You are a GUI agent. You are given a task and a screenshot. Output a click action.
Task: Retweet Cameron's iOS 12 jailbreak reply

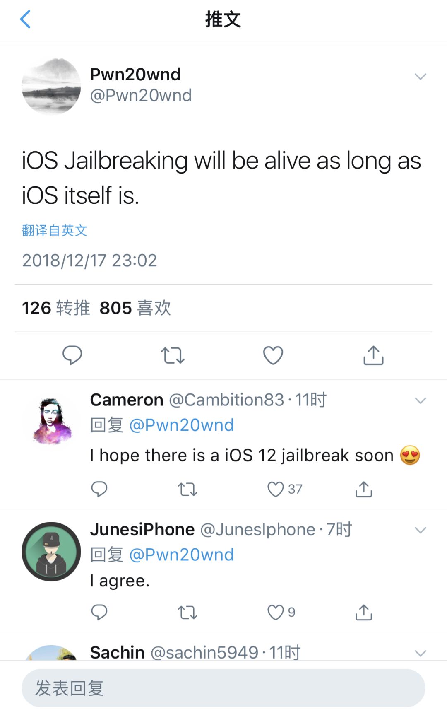[187, 490]
